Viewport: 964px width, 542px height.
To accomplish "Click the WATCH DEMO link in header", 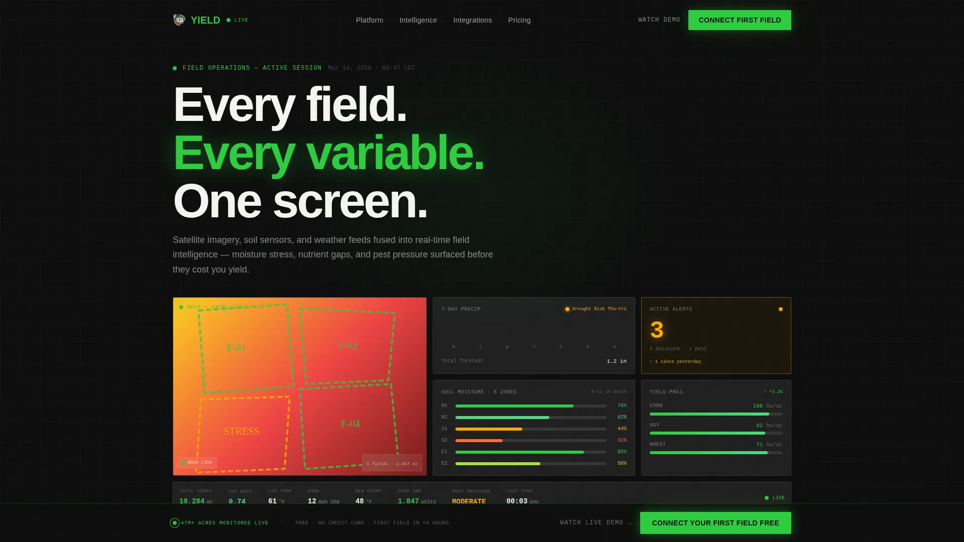I will 659,20.
